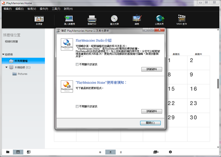
Task: Select calendar day 23
Action: point(199,106)
